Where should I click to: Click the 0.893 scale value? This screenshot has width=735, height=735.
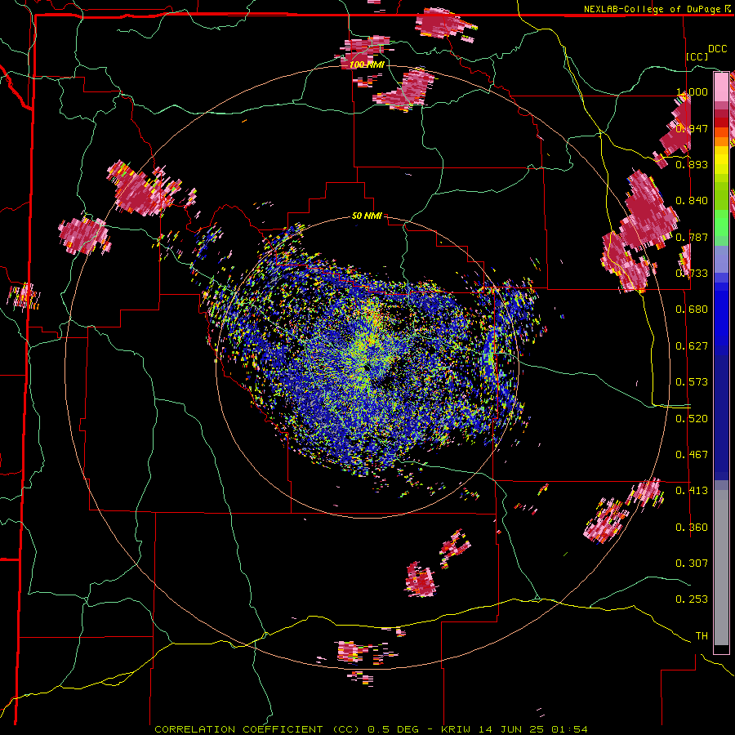coord(692,164)
